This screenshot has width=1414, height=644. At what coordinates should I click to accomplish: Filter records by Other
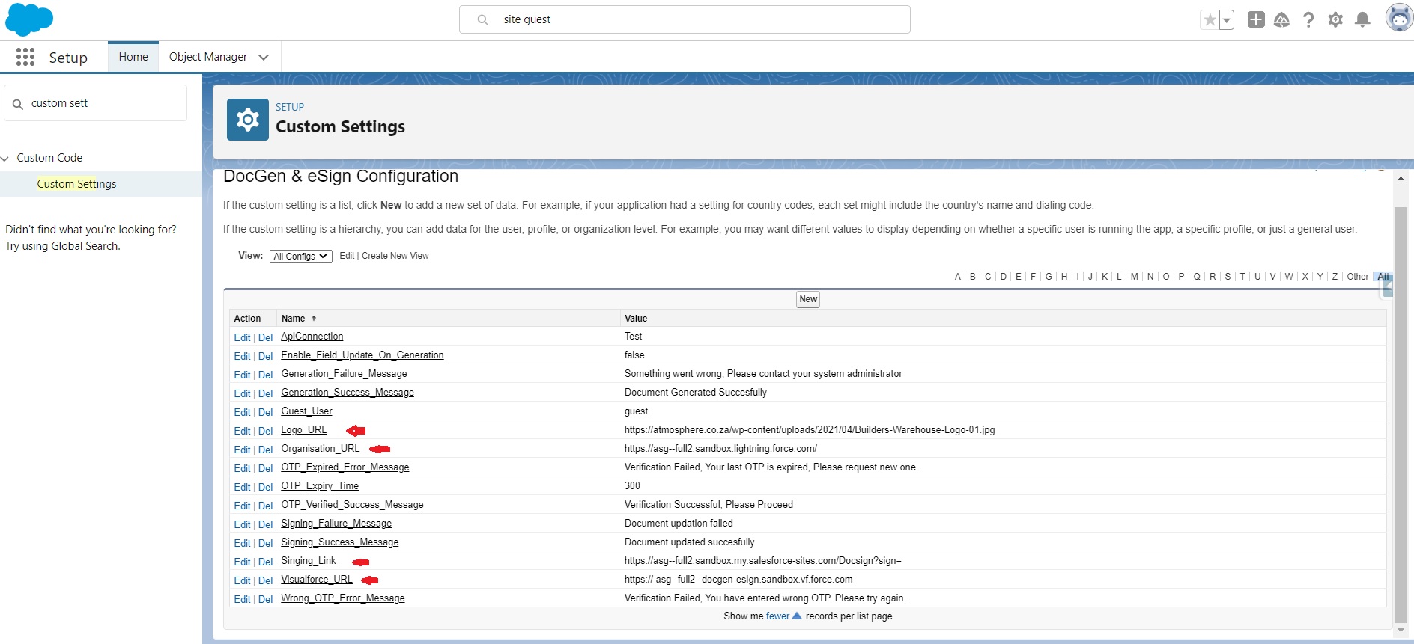pos(1358,277)
